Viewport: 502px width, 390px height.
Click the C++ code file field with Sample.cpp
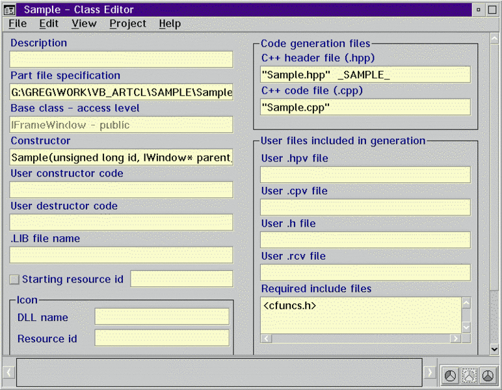[365, 107]
